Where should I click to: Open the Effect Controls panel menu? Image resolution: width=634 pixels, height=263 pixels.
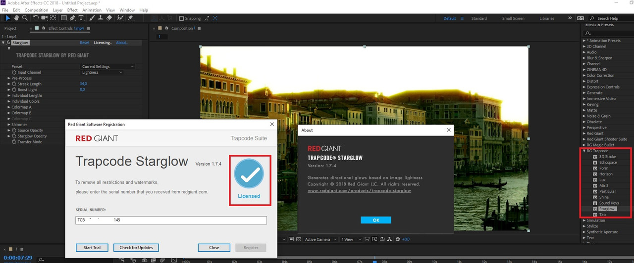(89, 28)
